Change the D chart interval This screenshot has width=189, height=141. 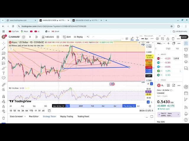[x=30, y=37]
